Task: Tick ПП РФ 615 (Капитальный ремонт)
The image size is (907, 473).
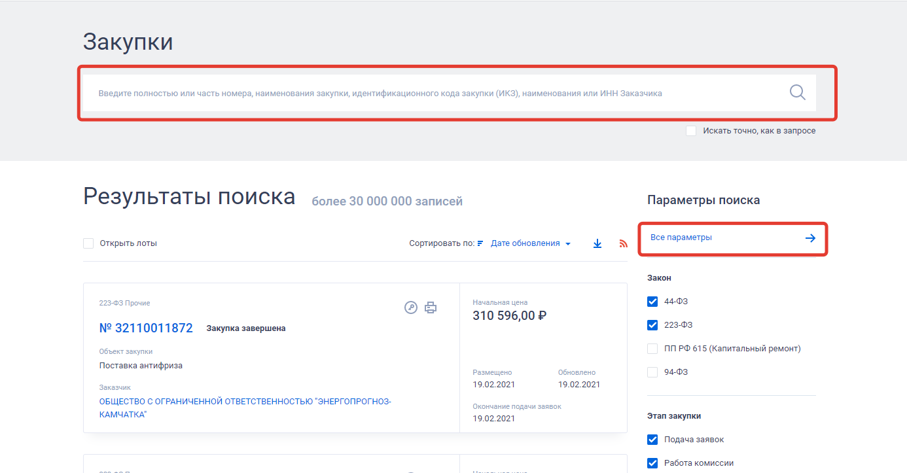Action: click(x=652, y=349)
